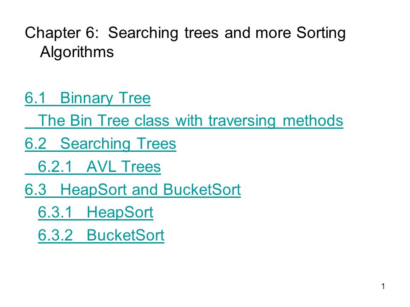Click the number 6.2.1 in AVL link
The image size is (410, 307).
[x=55, y=167]
